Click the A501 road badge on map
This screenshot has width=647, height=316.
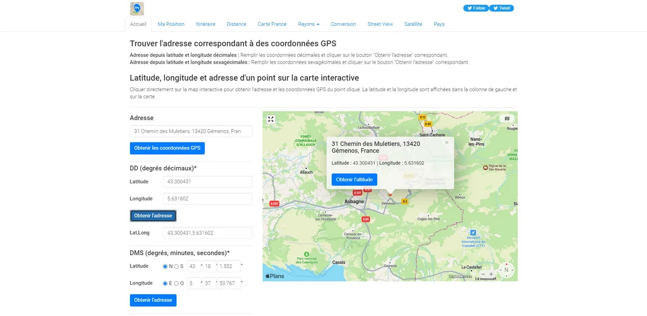point(357,193)
